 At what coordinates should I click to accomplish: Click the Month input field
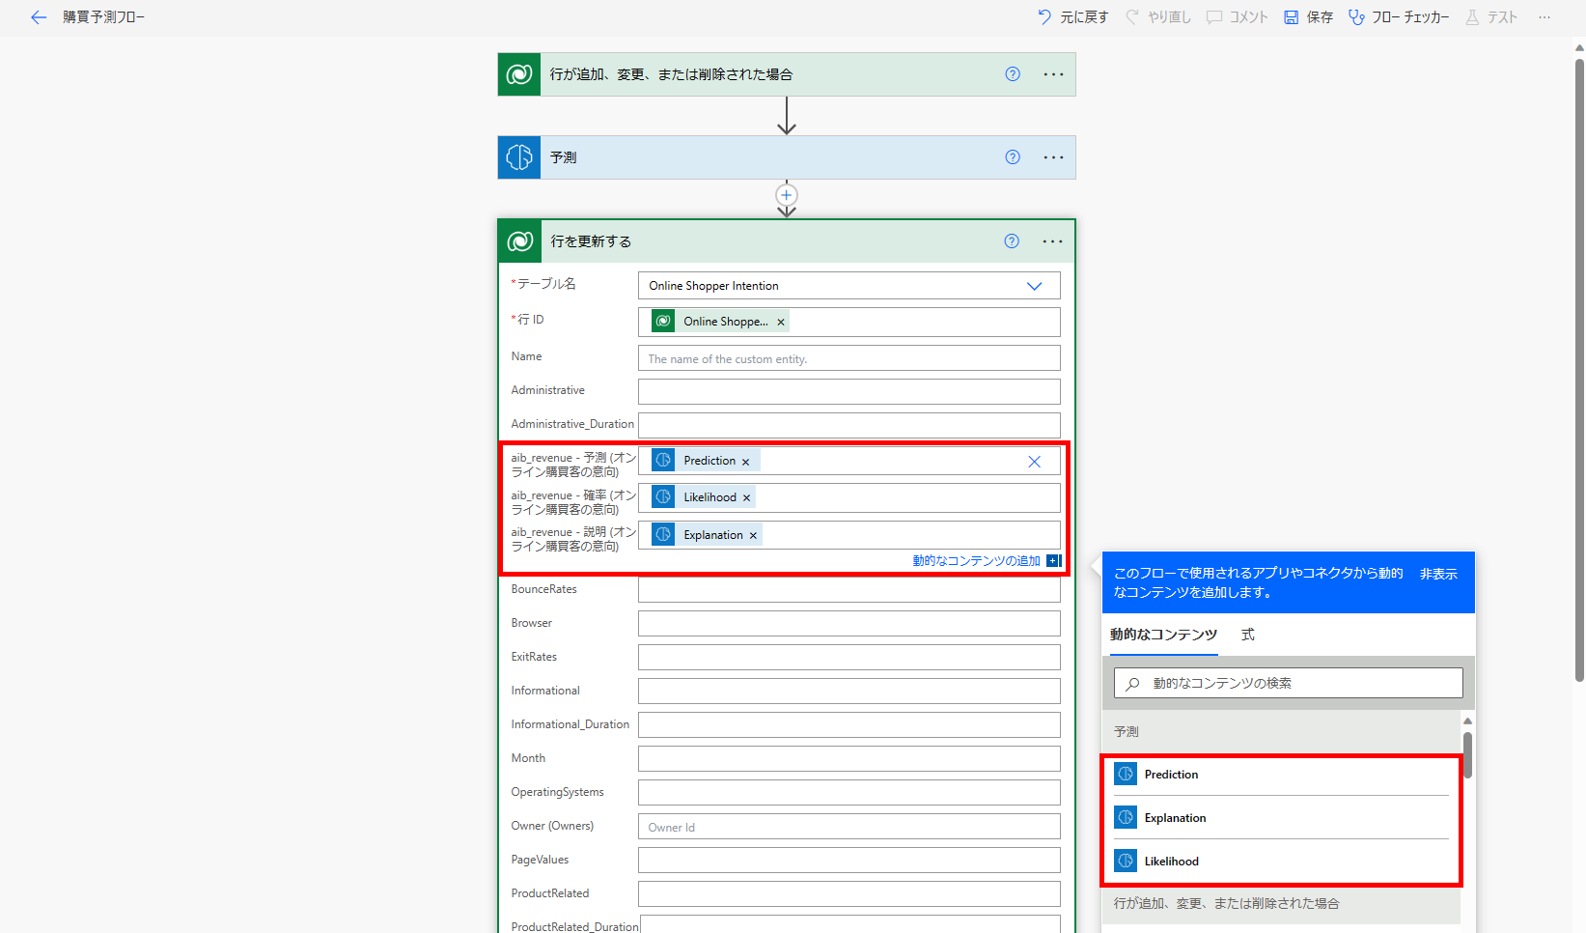849,758
